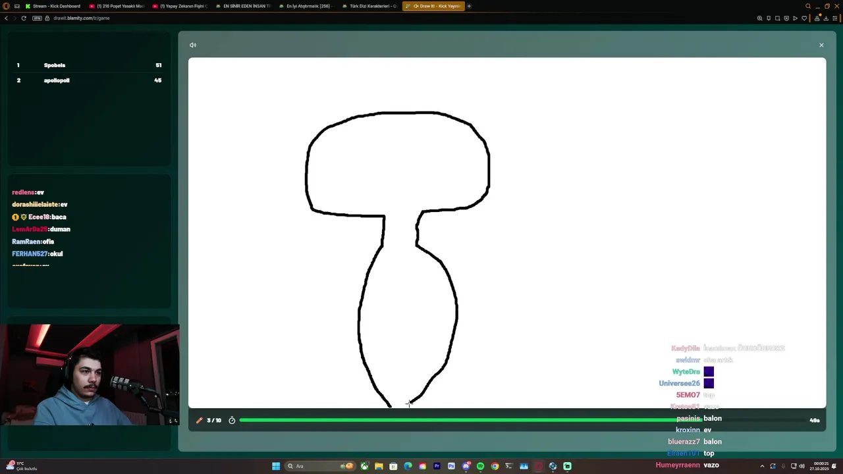Image resolution: width=843 pixels, height=474 pixels.
Task: Switch to the 216 Poşet Yasaklı tab
Action: click(x=117, y=6)
